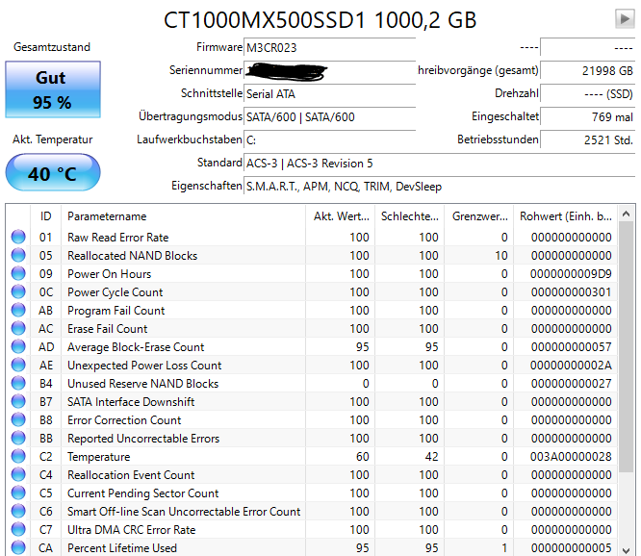Click the next-drive arrow button beside the drive title
This screenshot has height=556, width=641.
point(625,19)
